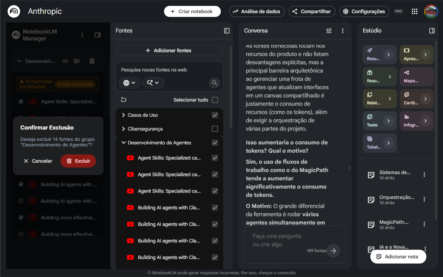Open conversation settings sliders icon
Screen dimensions: 443x277
pos(329,30)
